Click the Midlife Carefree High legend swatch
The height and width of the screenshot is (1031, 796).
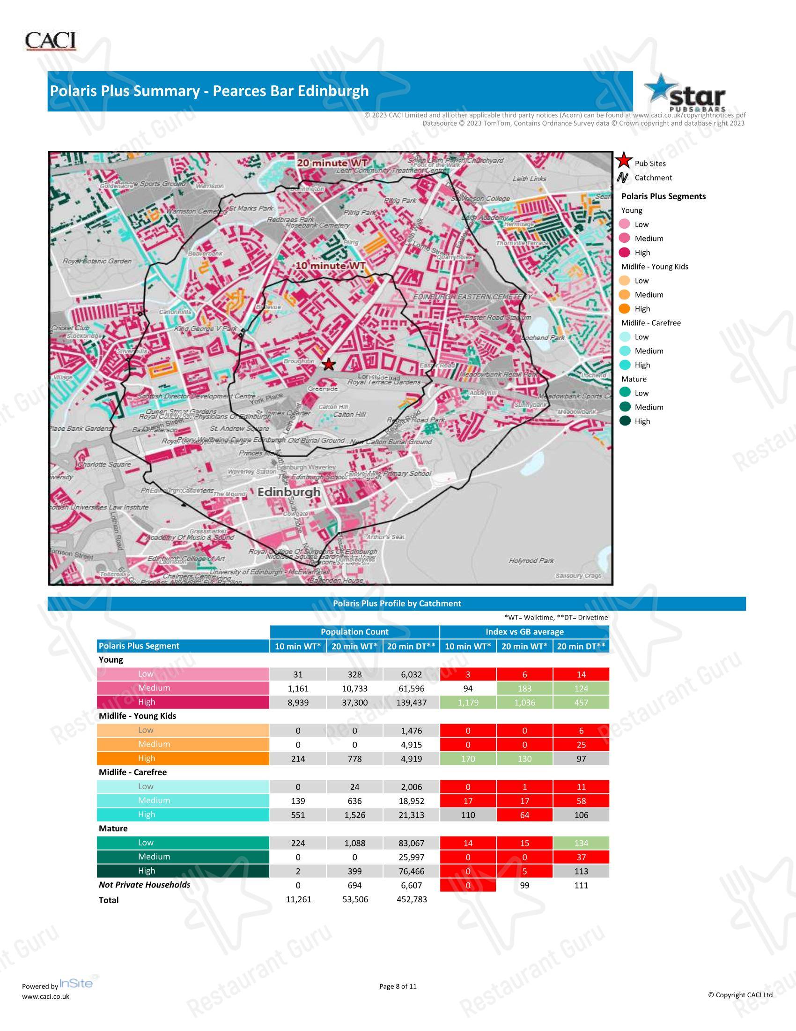click(625, 365)
